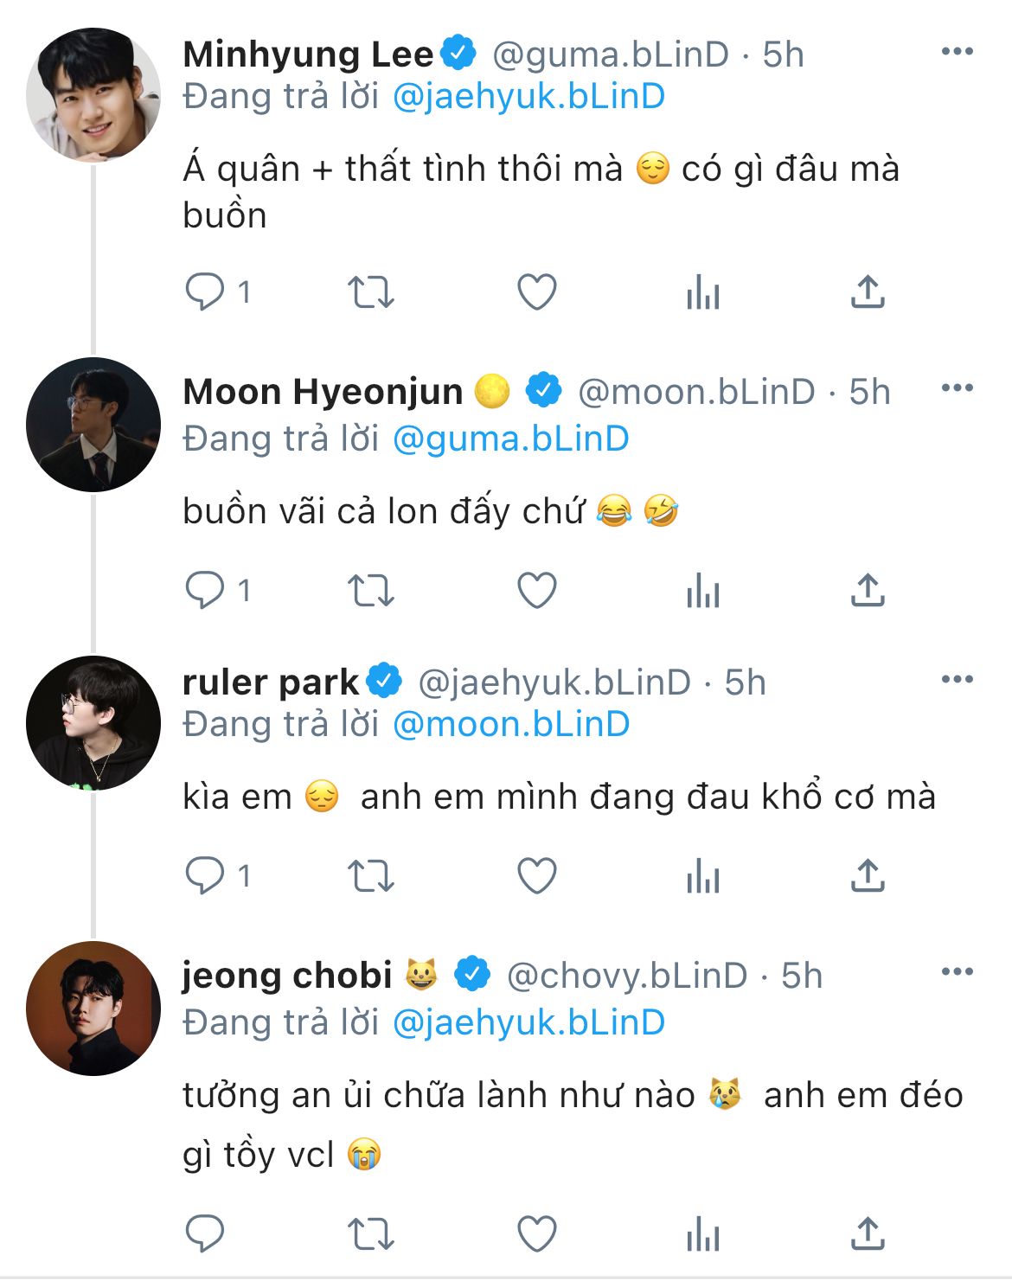Open ruler park's display name profile
Image resolution: width=1012 pixels, height=1281 pixels.
tap(270, 682)
